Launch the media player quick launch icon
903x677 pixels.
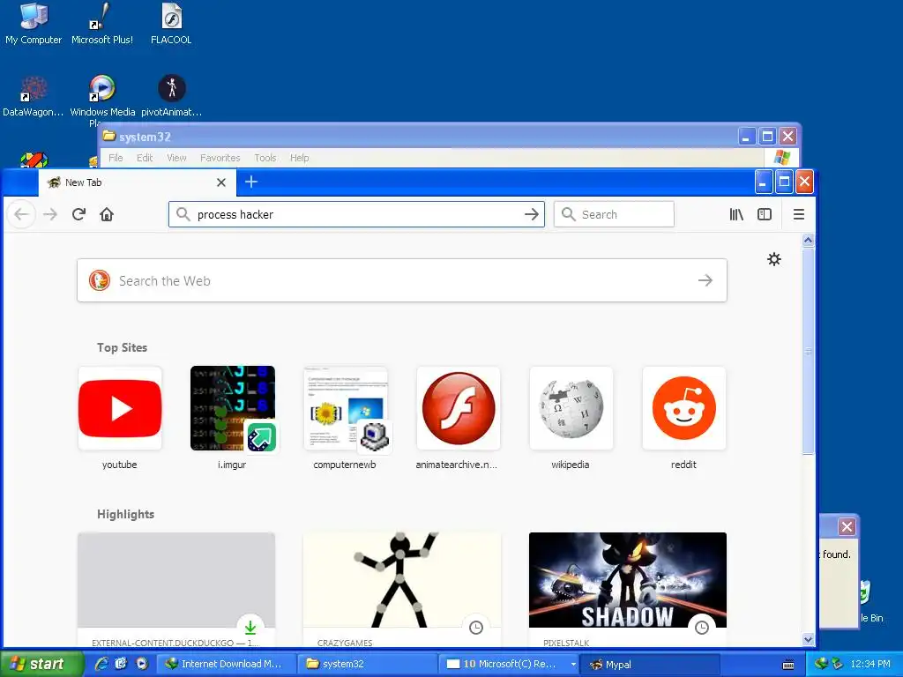(x=142, y=664)
